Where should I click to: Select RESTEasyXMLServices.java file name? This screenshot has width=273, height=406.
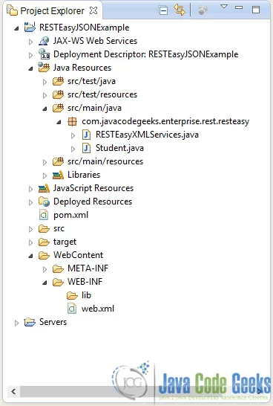pos(147,135)
